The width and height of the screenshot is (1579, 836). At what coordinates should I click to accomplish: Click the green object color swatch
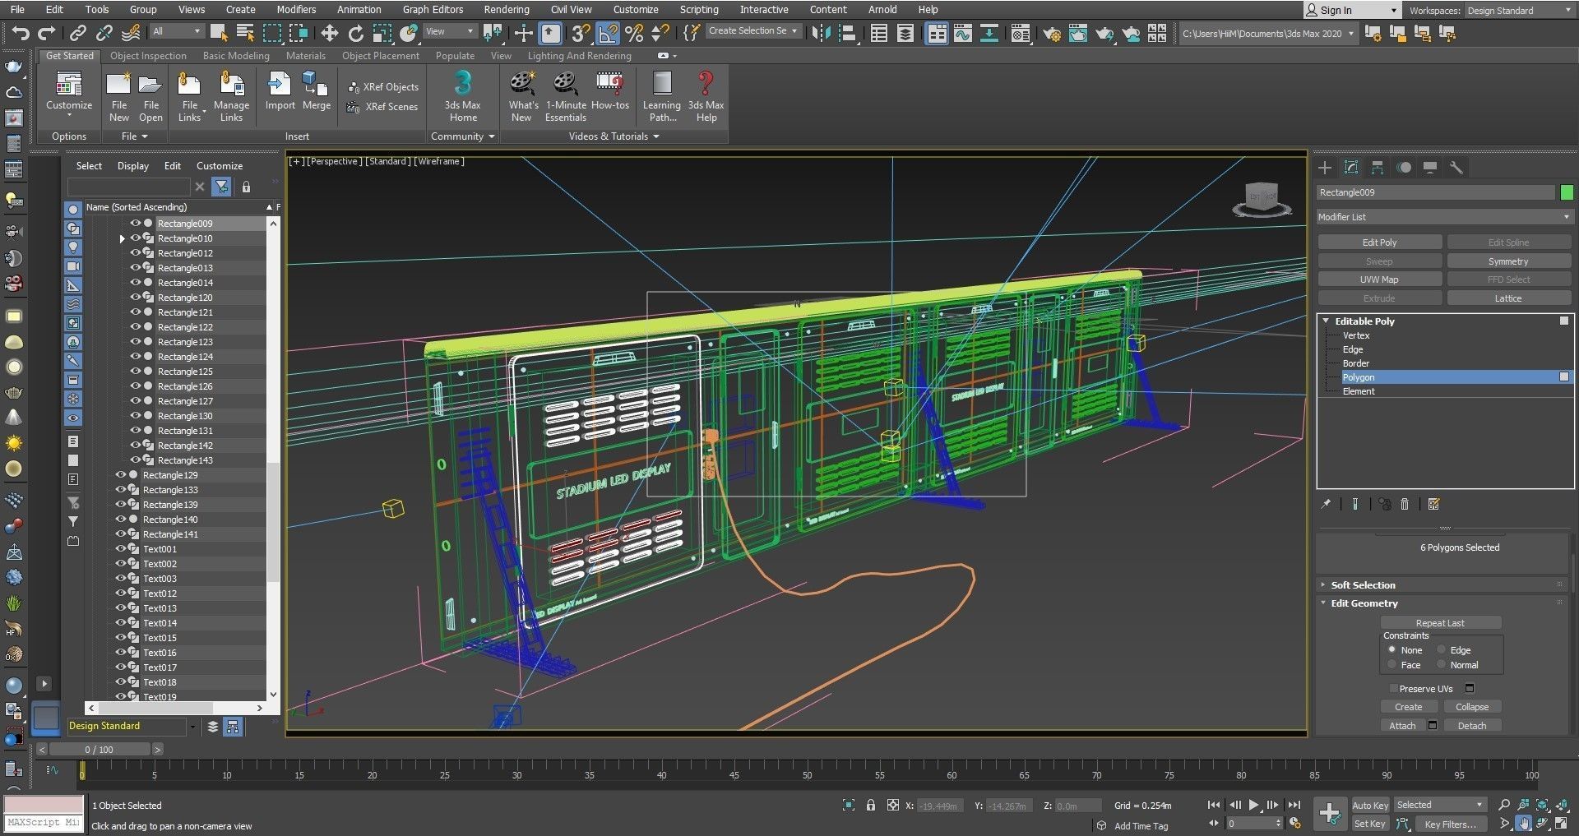[x=1567, y=192]
